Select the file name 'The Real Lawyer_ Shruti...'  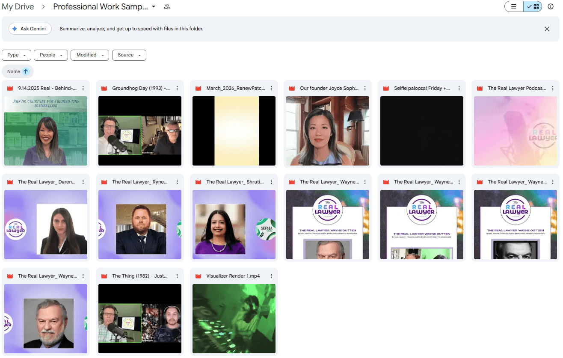pyautogui.click(x=235, y=182)
